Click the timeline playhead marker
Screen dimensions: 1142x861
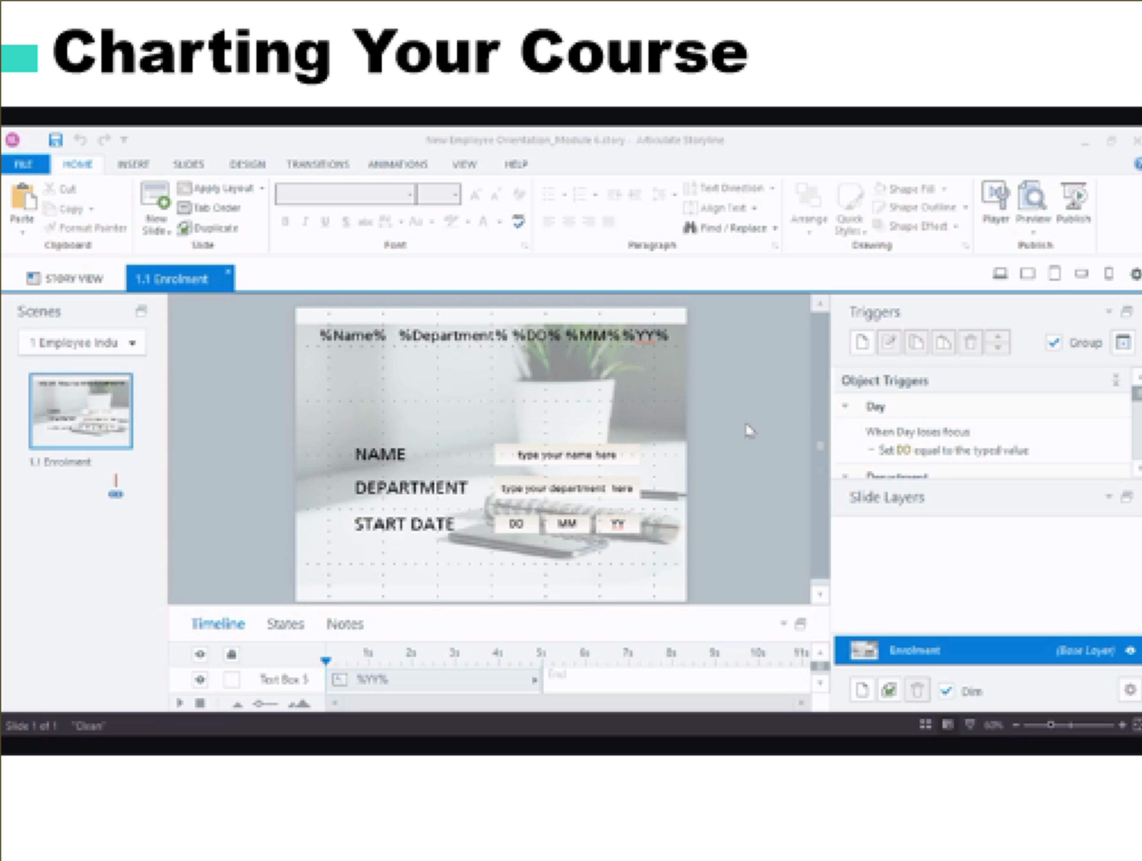325,661
